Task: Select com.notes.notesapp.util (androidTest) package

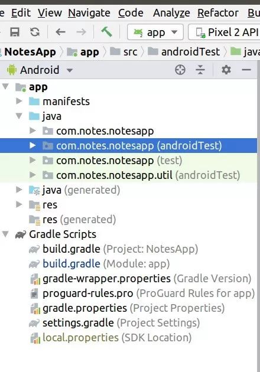Action: [x=128, y=175]
